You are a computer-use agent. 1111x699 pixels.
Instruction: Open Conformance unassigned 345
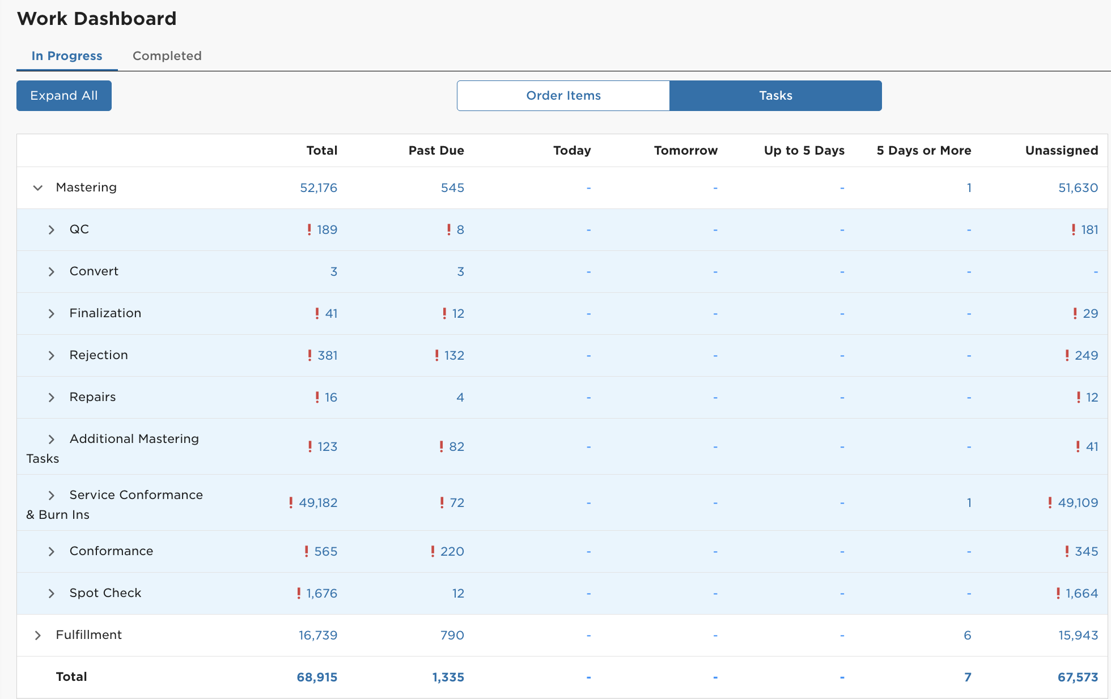click(x=1087, y=551)
